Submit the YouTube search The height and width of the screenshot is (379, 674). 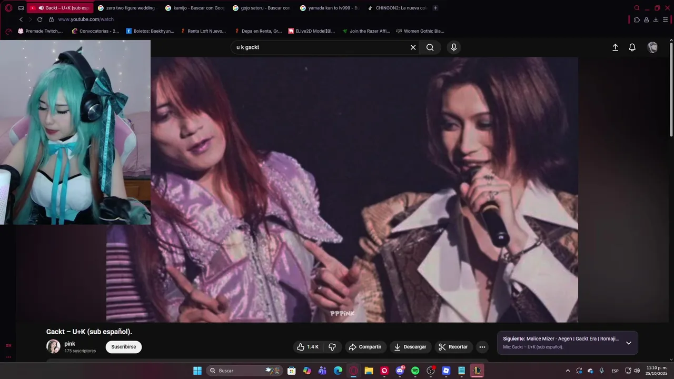(x=430, y=47)
